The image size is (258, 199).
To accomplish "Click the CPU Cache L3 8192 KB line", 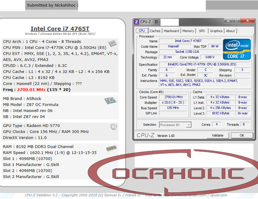I will pos(29,78).
